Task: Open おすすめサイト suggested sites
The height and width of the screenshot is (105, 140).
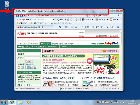Action: pos(42,23)
